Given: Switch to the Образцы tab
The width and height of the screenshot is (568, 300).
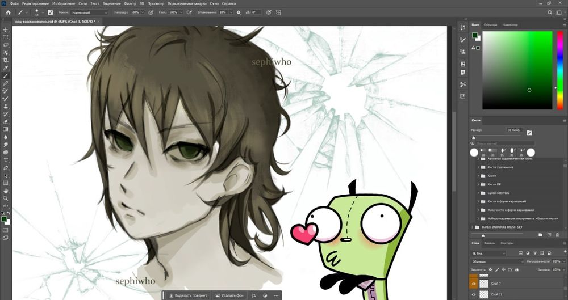Looking at the screenshot, I should point(491,25).
